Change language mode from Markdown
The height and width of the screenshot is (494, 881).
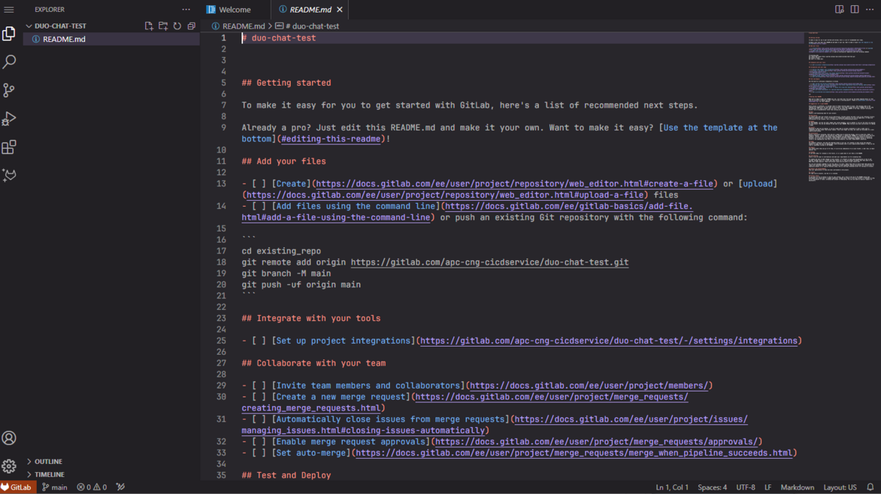pyautogui.click(x=797, y=487)
